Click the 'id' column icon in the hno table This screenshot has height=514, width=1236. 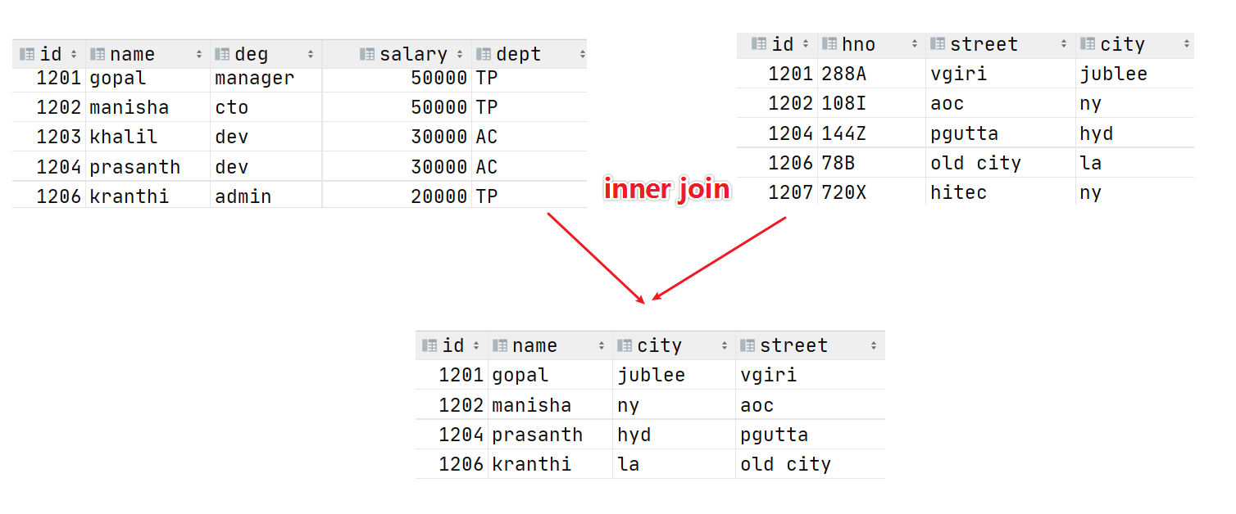click(x=759, y=44)
